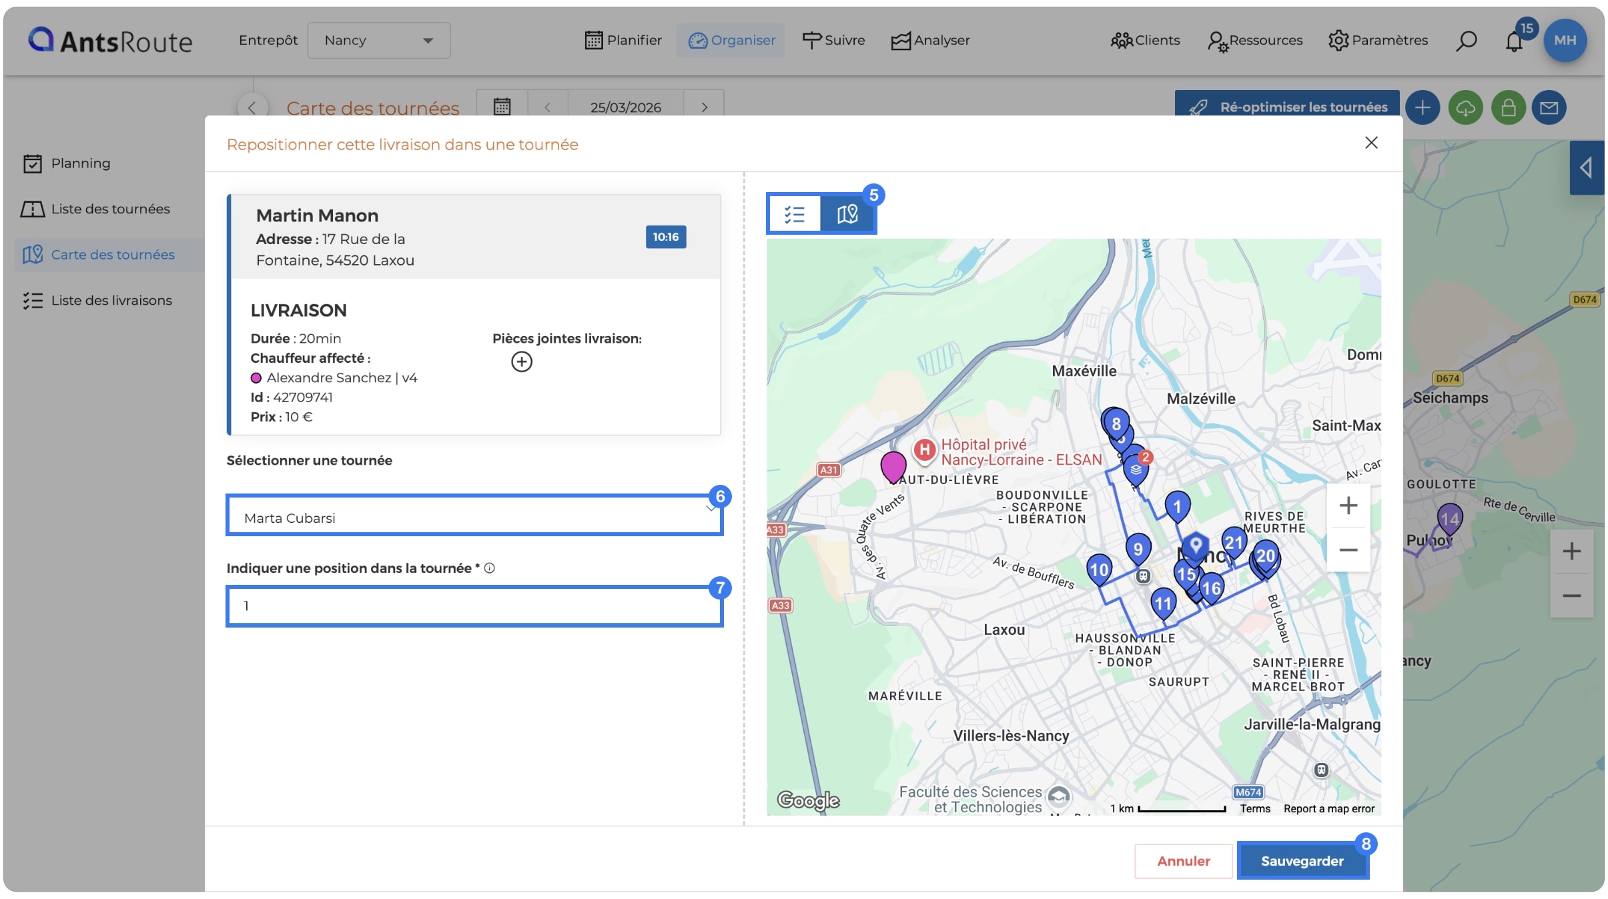Image resolution: width=1608 pixels, height=899 pixels.
Task: Open the Entrepôt Nancy dropdown
Action: pos(378,40)
